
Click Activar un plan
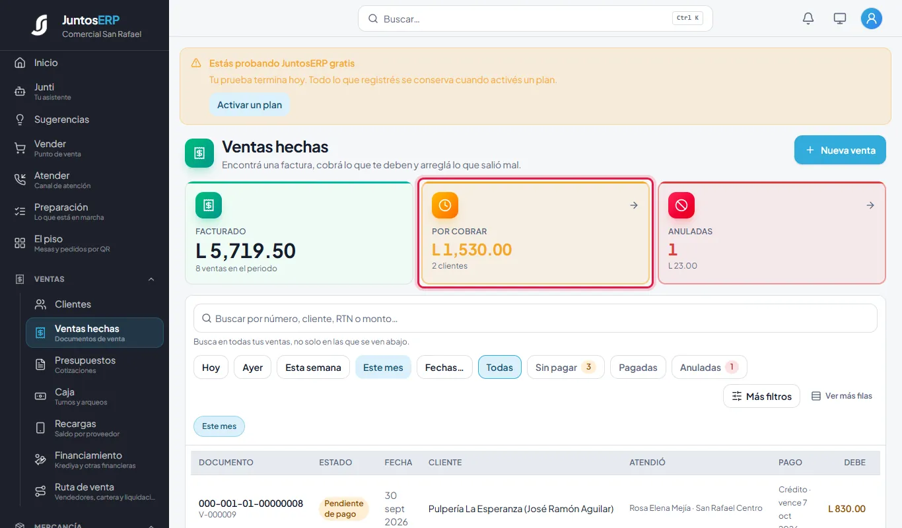(250, 105)
